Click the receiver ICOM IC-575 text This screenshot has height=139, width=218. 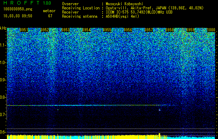pos(139,12)
